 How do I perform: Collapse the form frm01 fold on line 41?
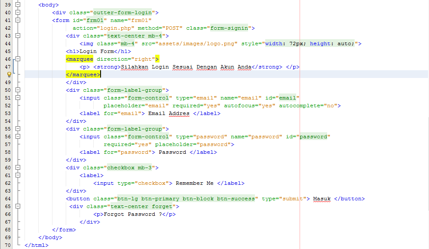point(18,20)
